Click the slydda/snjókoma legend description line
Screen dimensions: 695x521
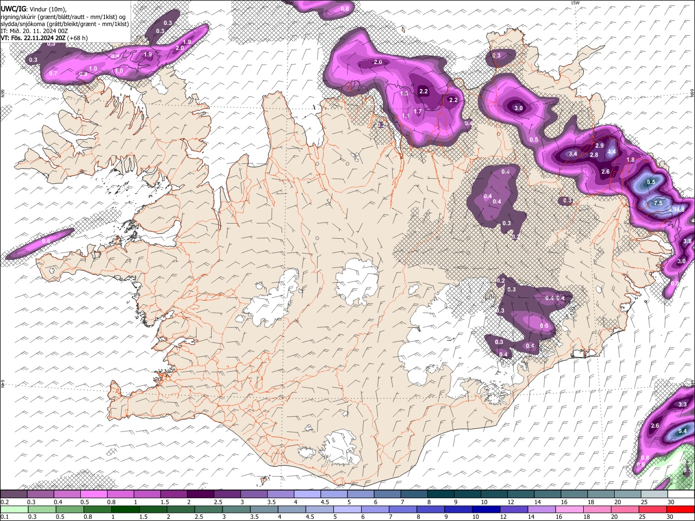tap(65, 23)
